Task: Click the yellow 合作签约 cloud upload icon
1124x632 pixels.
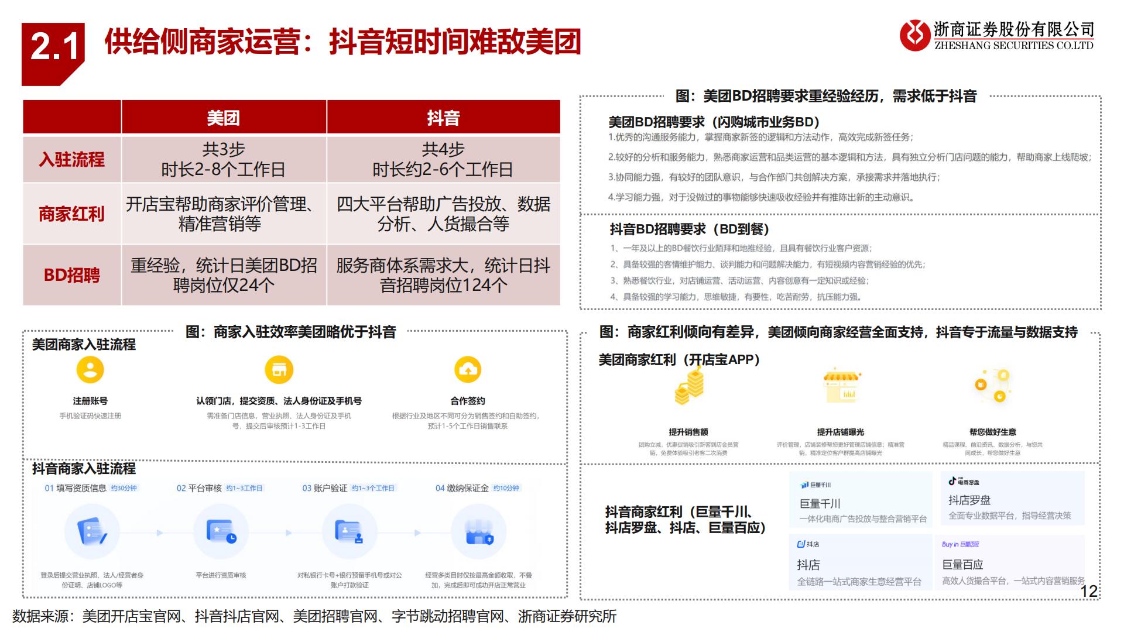Action: pos(468,370)
